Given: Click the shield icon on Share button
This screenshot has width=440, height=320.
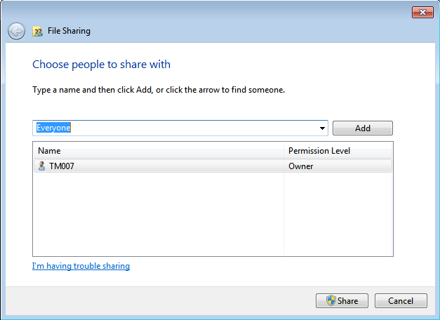Looking at the screenshot, I should [331, 300].
